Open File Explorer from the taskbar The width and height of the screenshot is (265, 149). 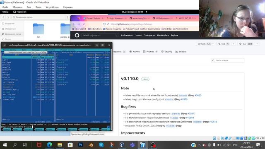coord(60,145)
